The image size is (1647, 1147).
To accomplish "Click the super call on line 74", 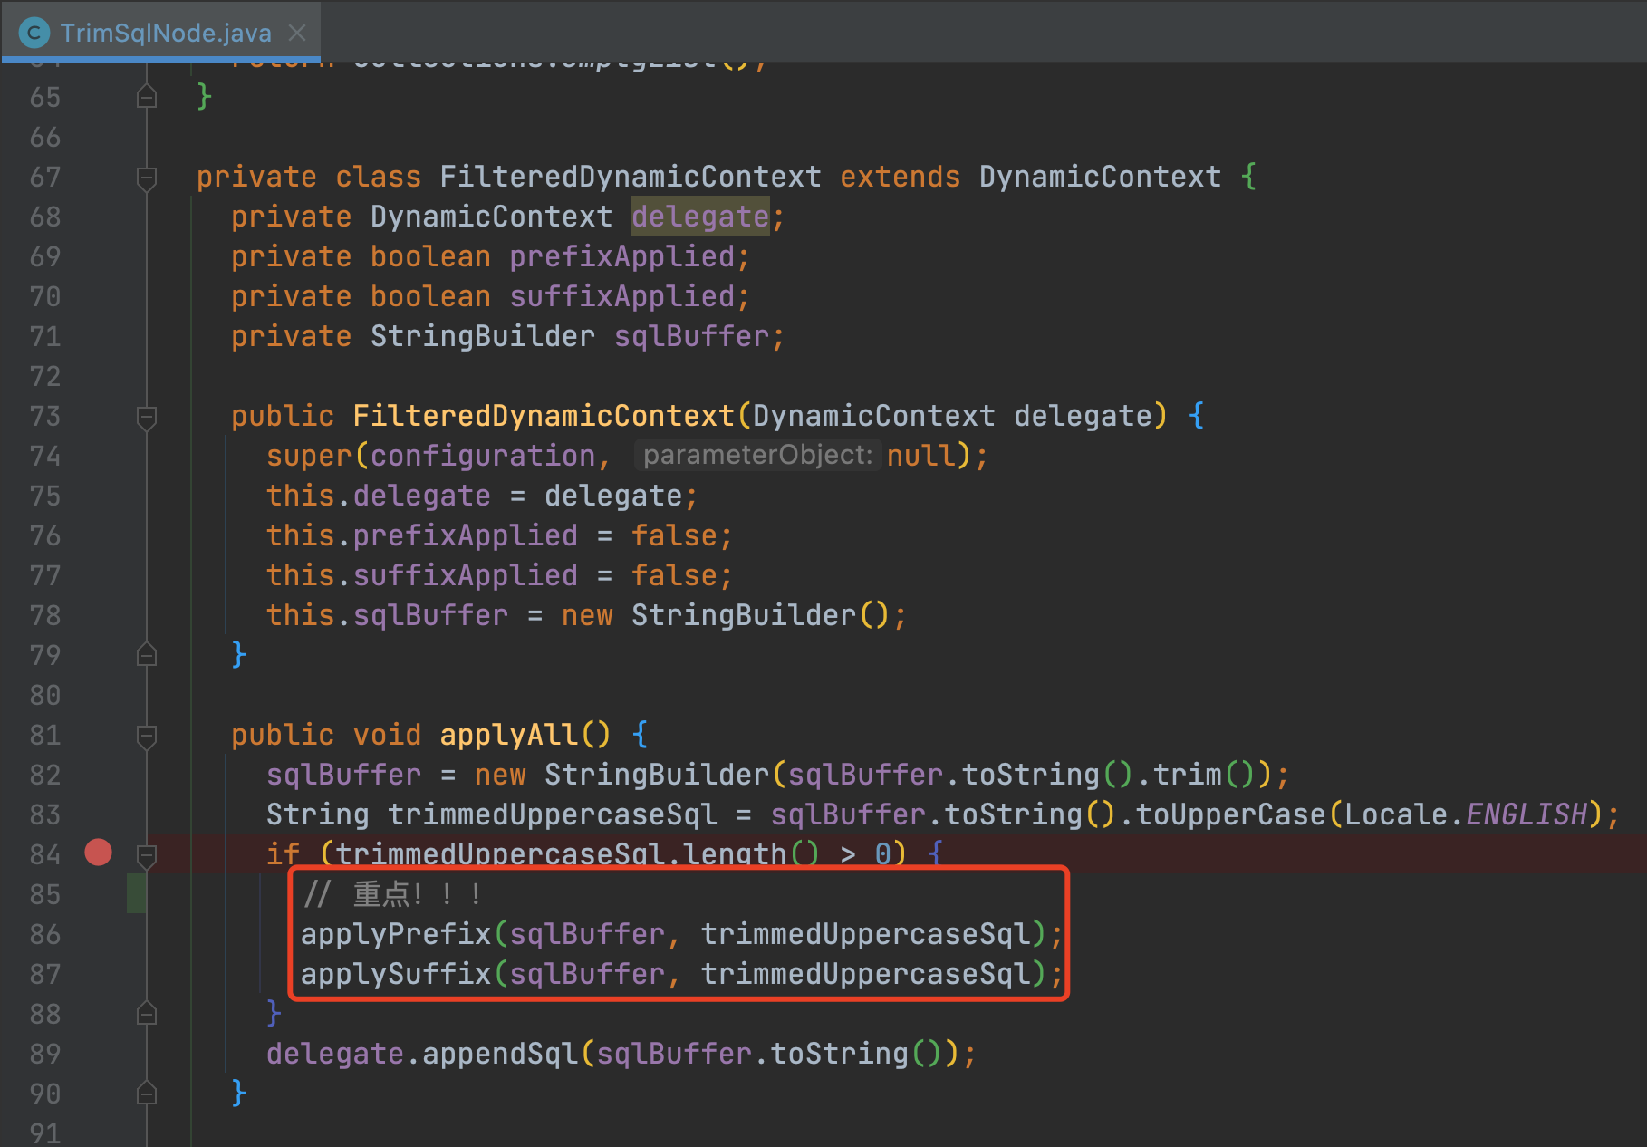I will click(308, 456).
